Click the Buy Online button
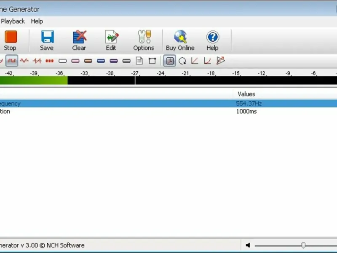This screenshot has width=337, height=253. point(180,40)
